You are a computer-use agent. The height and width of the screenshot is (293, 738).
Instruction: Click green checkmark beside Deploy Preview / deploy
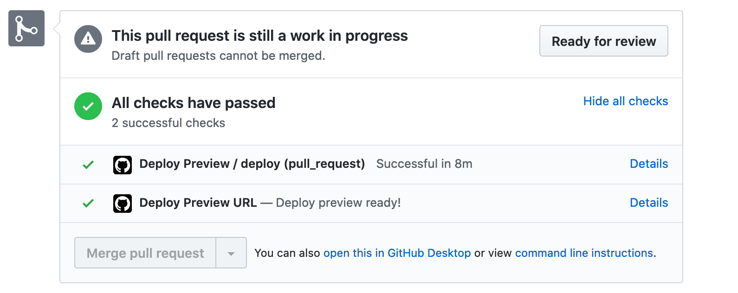pos(88,165)
